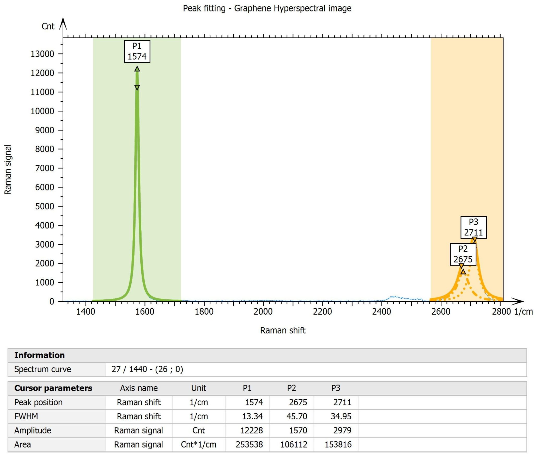Select the FWHM row label

(26, 417)
